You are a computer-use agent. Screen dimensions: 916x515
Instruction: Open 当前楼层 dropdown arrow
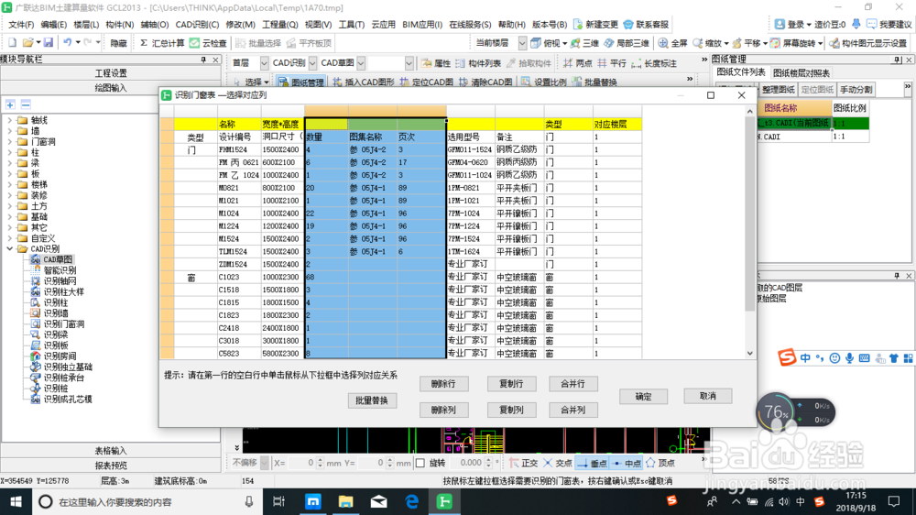tap(522, 43)
